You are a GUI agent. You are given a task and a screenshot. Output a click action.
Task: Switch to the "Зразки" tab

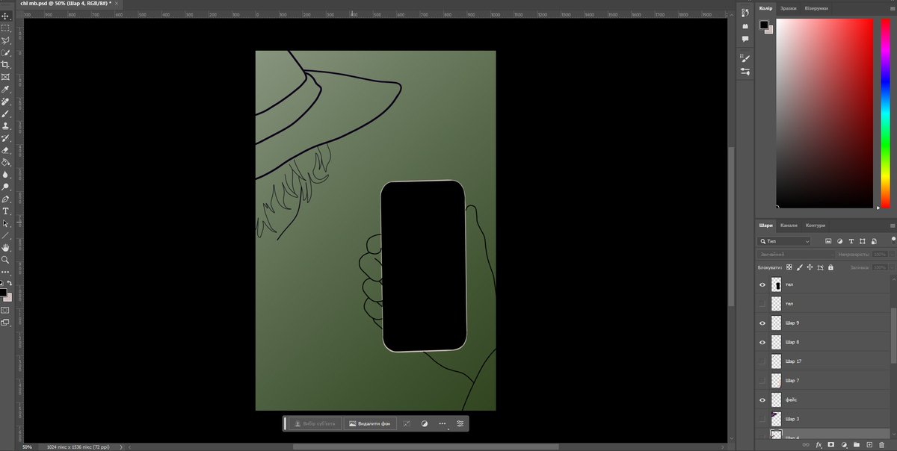click(x=789, y=7)
